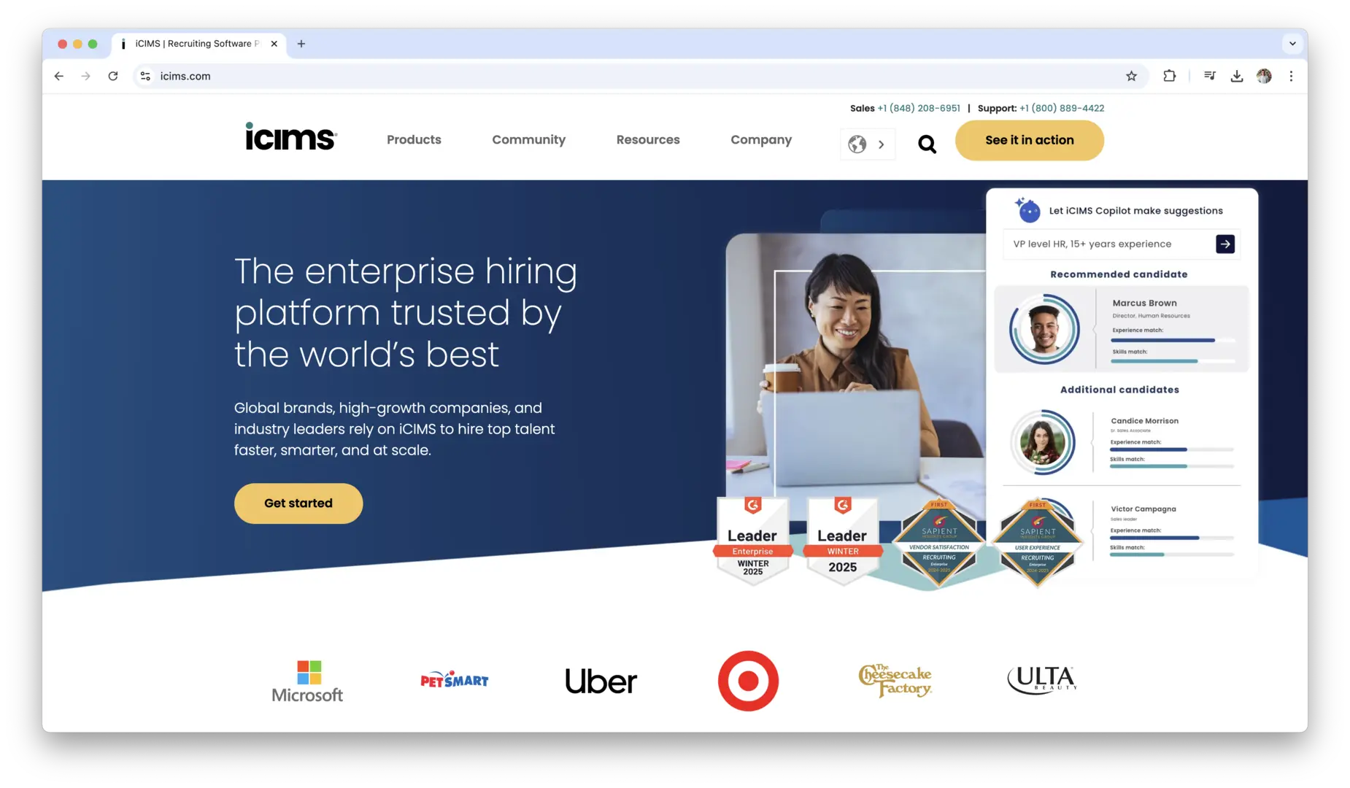Viewport: 1350px width, 788px height.
Task: Open the browser extensions puzzle icon
Action: coord(1169,76)
